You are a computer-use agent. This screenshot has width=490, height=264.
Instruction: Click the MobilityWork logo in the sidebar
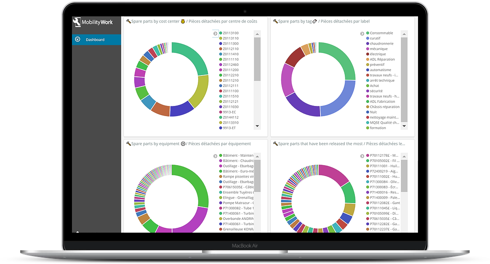click(x=93, y=22)
